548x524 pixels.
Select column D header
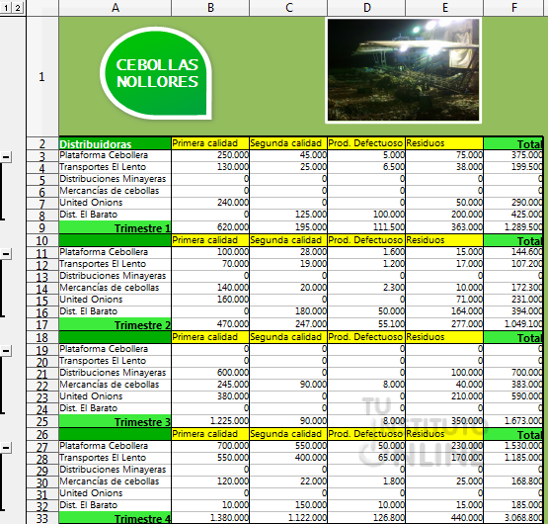(x=366, y=8)
